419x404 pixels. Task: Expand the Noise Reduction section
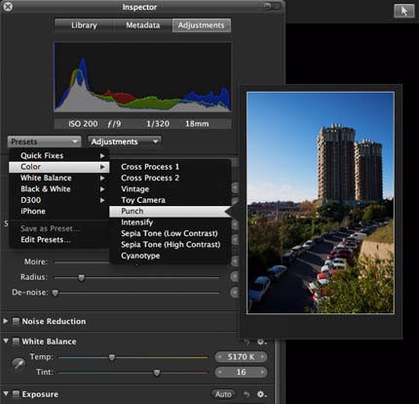pos(6,321)
